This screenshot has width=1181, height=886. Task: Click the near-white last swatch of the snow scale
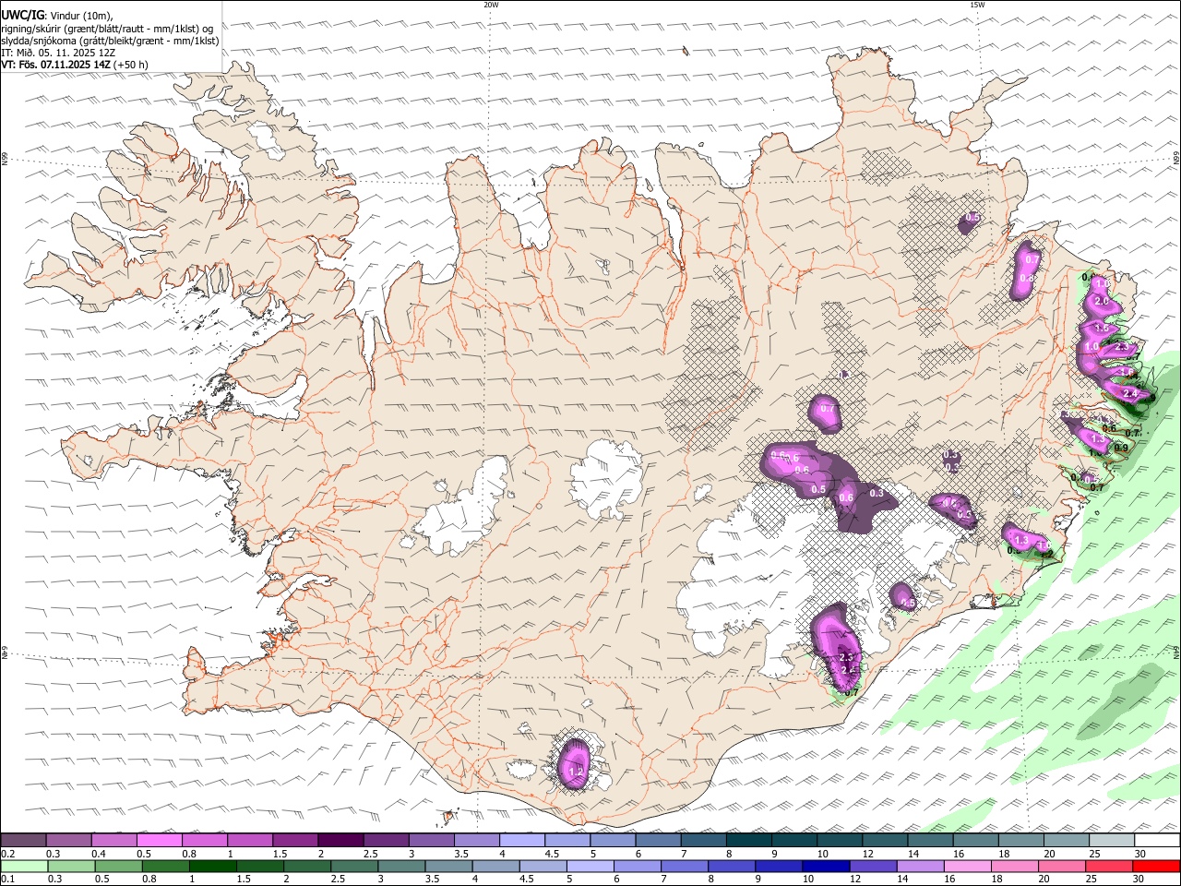pos(1157,840)
